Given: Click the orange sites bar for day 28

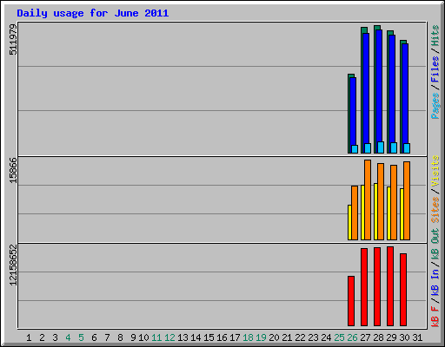Looking at the screenshot, I should point(381,201).
